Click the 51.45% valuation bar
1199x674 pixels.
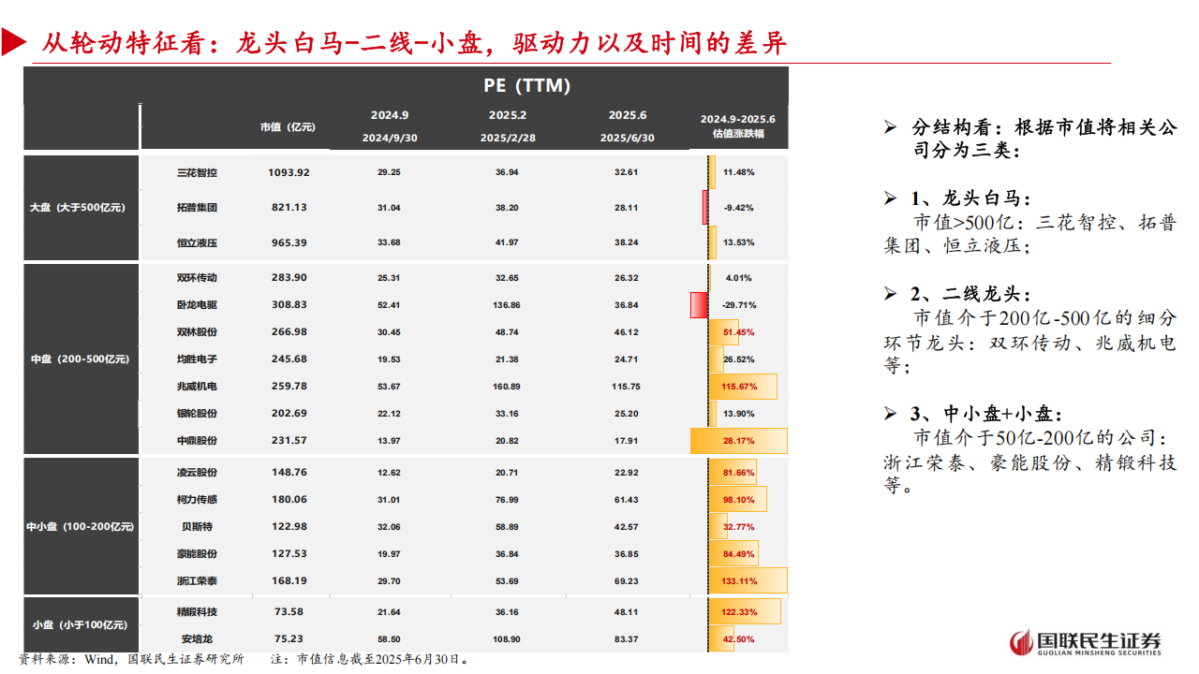pyautogui.click(x=724, y=332)
